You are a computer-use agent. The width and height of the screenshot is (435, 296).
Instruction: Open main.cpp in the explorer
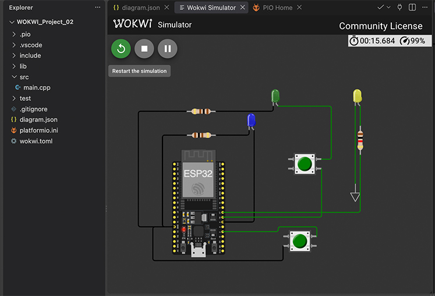coord(37,88)
